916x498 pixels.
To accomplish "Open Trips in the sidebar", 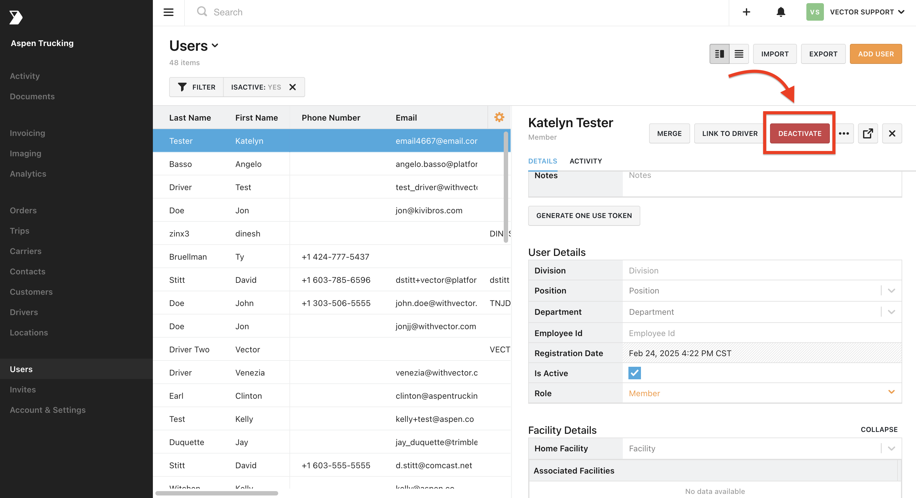I will coord(19,231).
